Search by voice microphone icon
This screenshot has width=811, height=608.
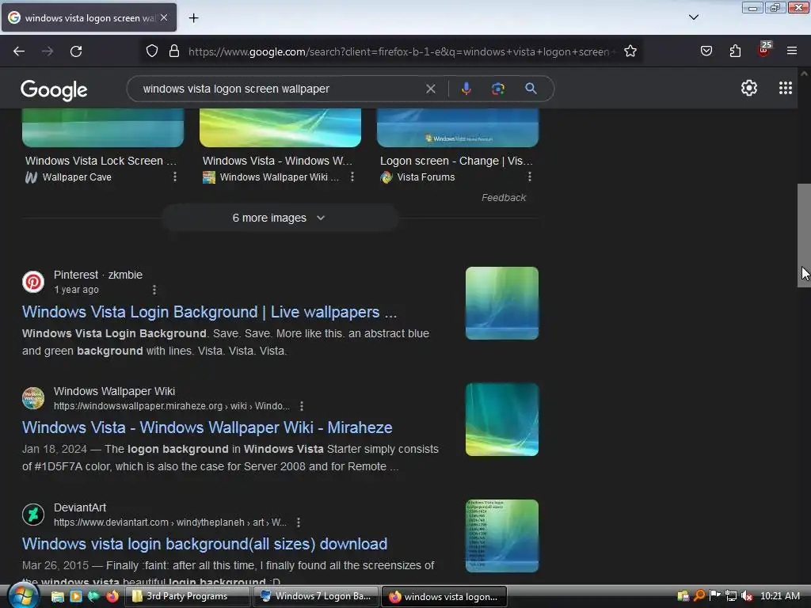click(466, 89)
